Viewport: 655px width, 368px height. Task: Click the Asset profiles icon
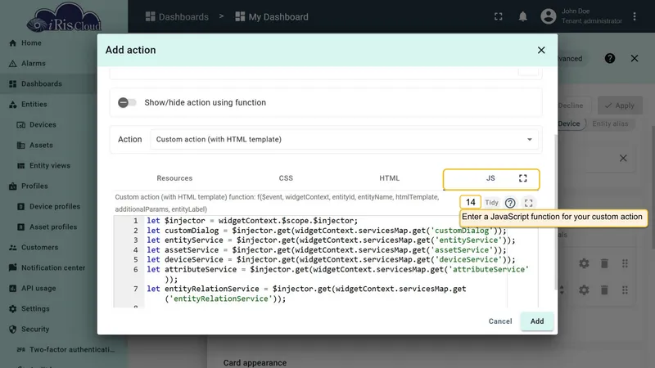pyautogui.click(x=21, y=227)
